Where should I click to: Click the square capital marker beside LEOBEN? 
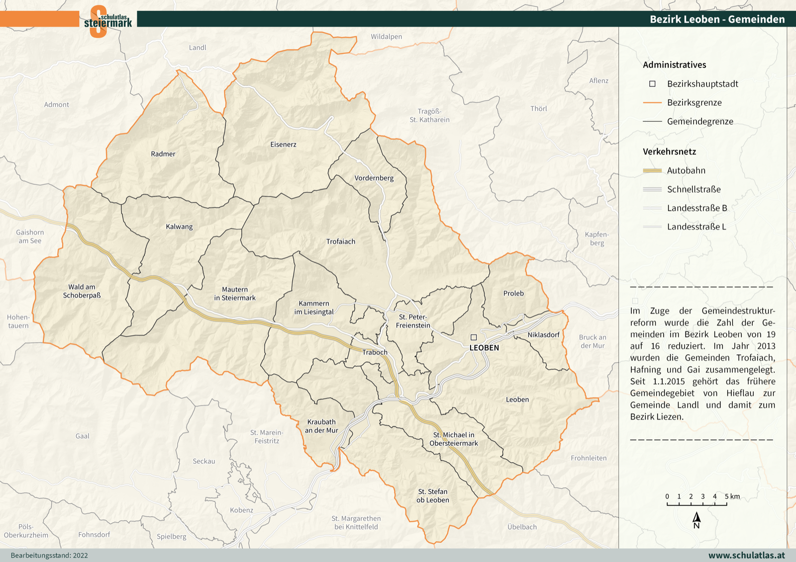click(474, 337)
